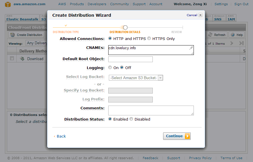
Task: Click the Distribution Type wizard step
Action: point(66,32)
